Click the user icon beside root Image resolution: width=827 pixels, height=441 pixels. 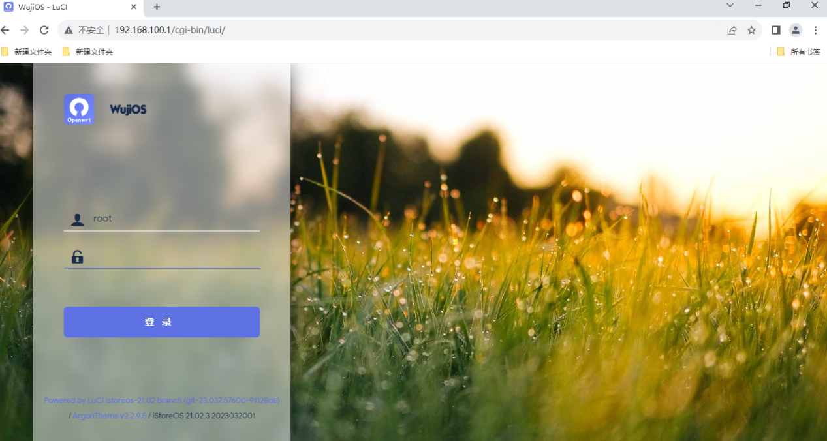tap(77, 219)
